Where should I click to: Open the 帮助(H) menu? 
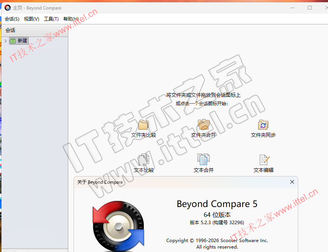71,19
